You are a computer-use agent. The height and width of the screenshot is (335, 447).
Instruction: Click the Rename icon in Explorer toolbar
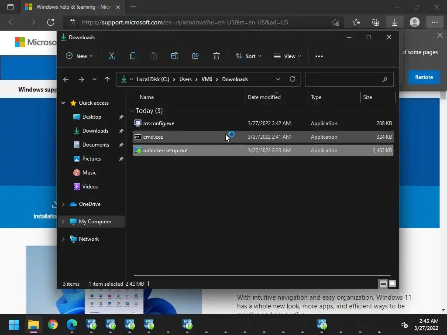tap(175, 56)
